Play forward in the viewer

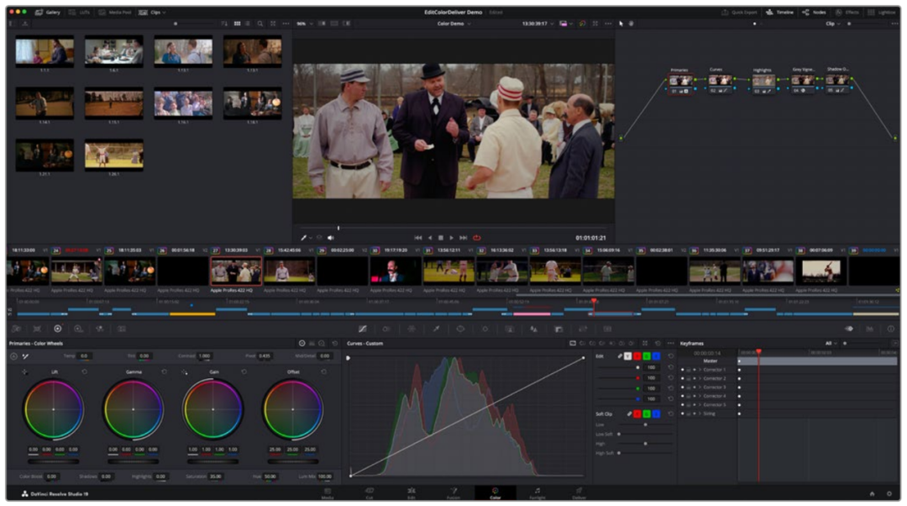click(x=452, y=237)
